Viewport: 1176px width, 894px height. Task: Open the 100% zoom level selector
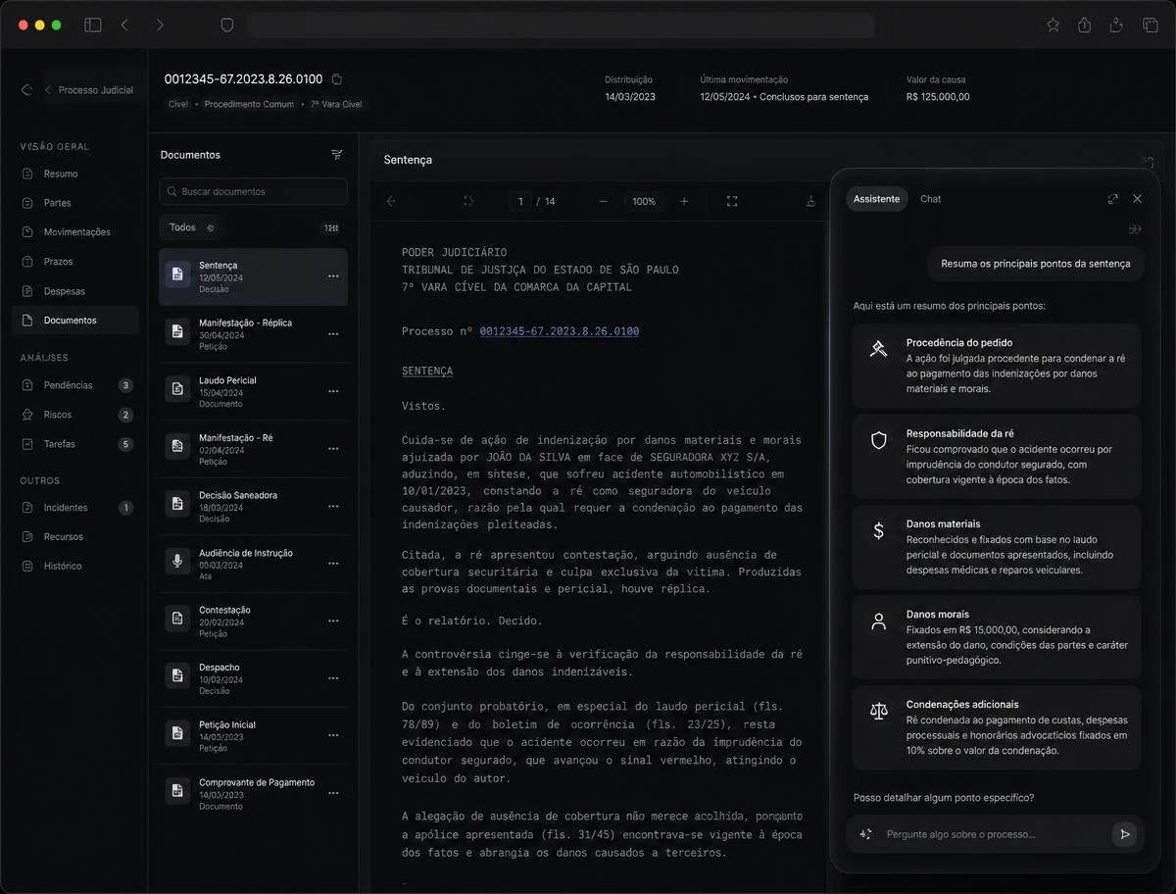644,201
